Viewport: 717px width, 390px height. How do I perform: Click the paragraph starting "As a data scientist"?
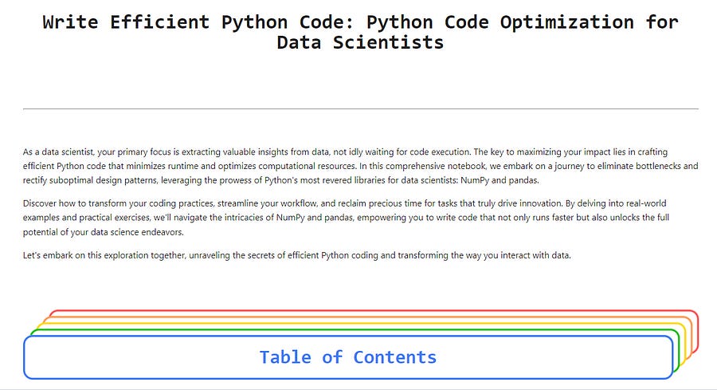click(x=360, y=166)
